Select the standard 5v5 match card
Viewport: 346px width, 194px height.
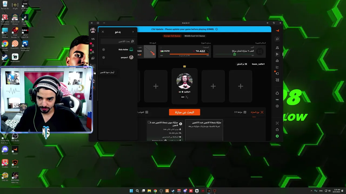click(x=204, y=130)
